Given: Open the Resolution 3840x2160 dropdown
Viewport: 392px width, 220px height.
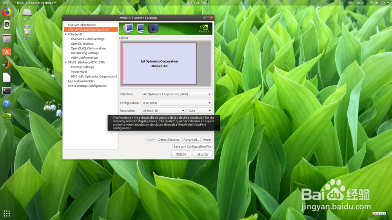Looking at the screenshot, I should pos(163,111).
